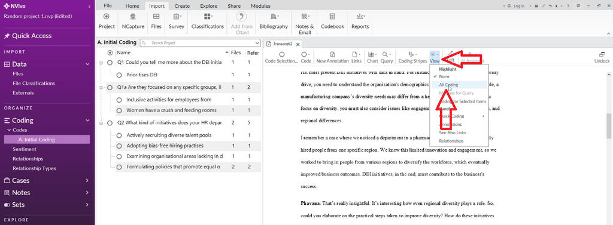The image size is (613, 225).
Task: Toggle circle for Formulating policies code
Action: pyautogui.click(x=119, y=167)
